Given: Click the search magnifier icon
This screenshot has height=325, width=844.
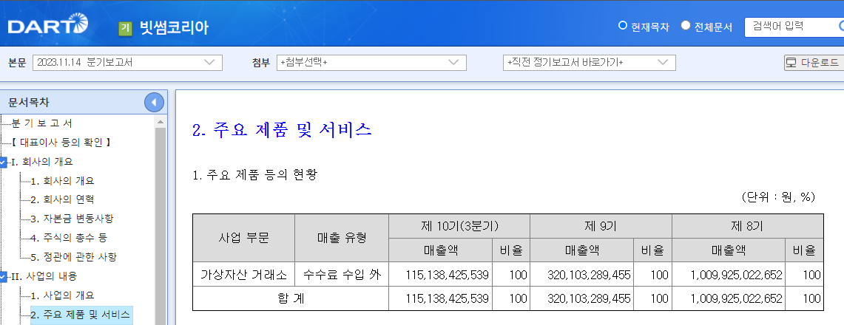Looking at the screenshot, I should (x=841, y=27).
